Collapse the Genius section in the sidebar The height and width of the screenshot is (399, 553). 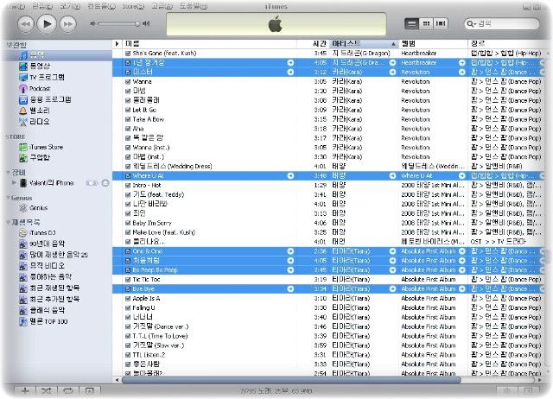coord(8,198)
